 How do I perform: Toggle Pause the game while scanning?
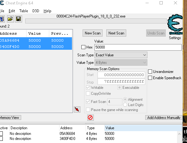pyautogui.click(x=88, y=110)
